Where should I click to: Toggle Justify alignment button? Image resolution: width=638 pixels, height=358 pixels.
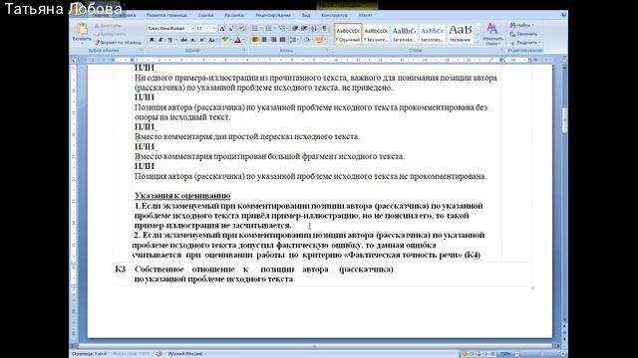pyautogui.click(x=282, y=40)
